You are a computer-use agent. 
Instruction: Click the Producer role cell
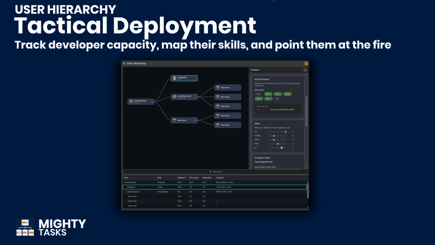click(161, 182)
